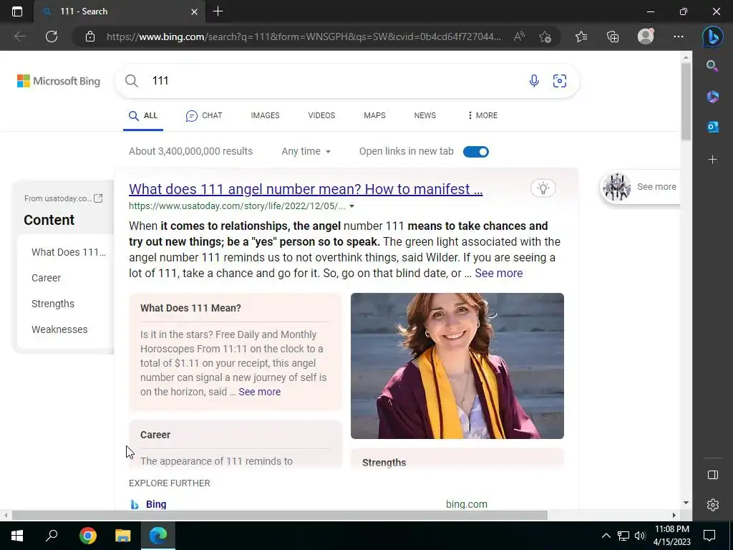This screenshot has width=733, height=550.
Task: Open the Windows Start menu
Action: pyautogui.click(x=17, y=536)
